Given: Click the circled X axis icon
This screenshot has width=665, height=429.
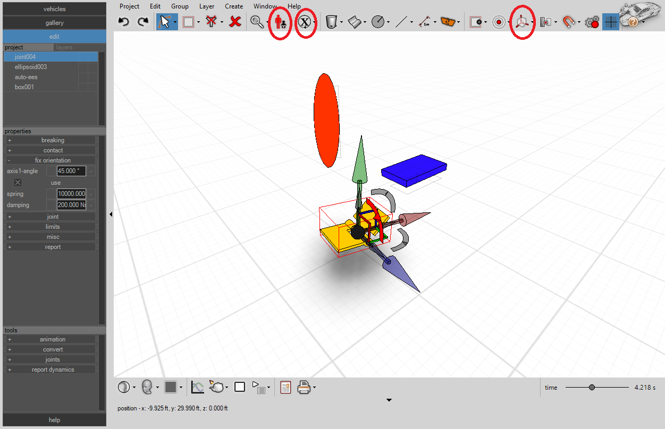Looking at the screenshot, I should click(x=305, y=22).
